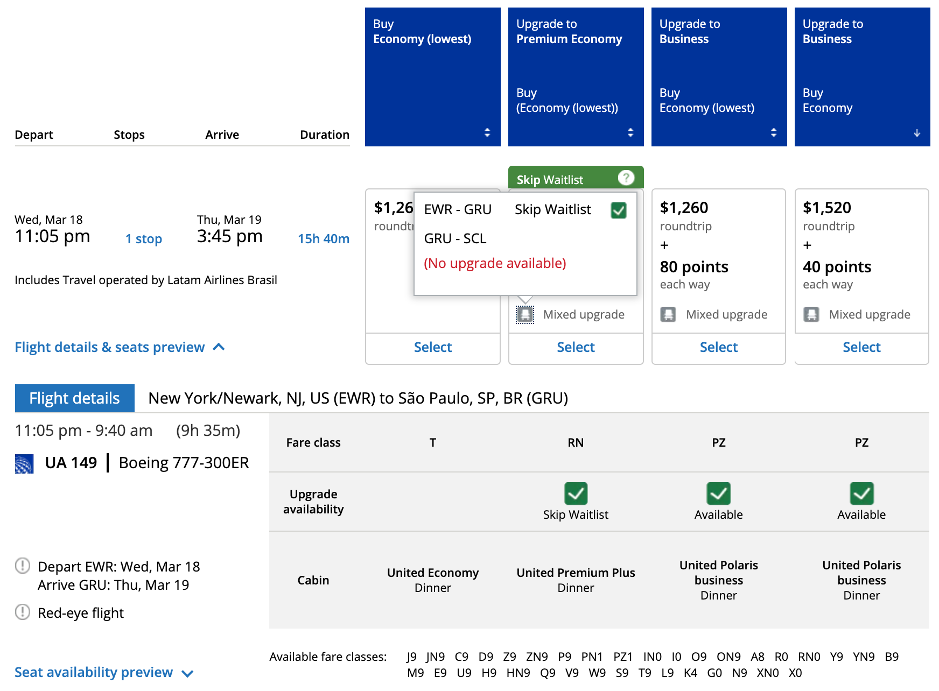939x691 pixels.
Task: Click sort arrows on Buy Economy (lowest) column
Action: tap(487, 132)
